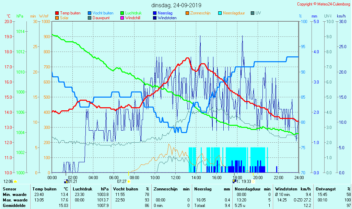Click the 12:00 mark on time axis

tap(176, 177)
